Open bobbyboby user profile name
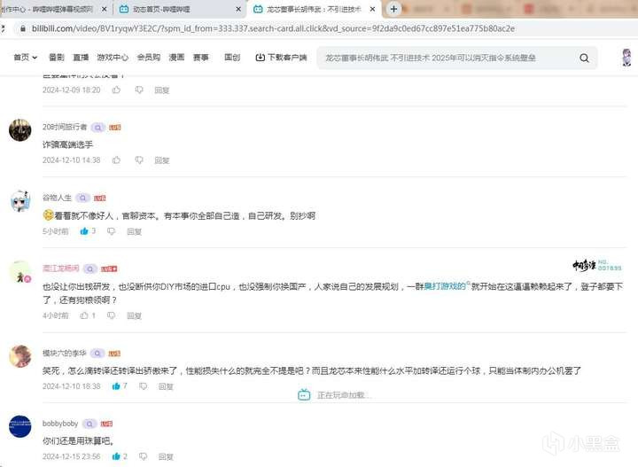This screenshot has height=467, width=638. coord(60,424)
